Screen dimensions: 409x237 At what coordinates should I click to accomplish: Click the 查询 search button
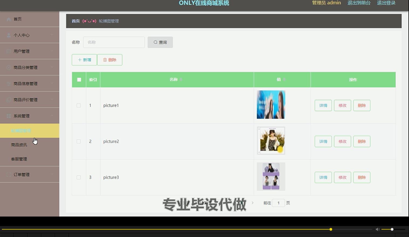(160, 42)
